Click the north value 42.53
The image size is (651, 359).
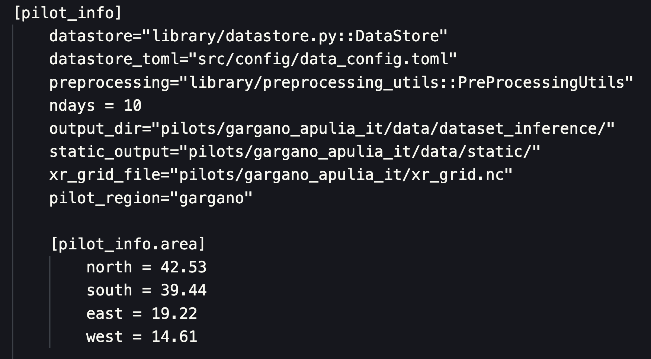click(x=183, y=267)
